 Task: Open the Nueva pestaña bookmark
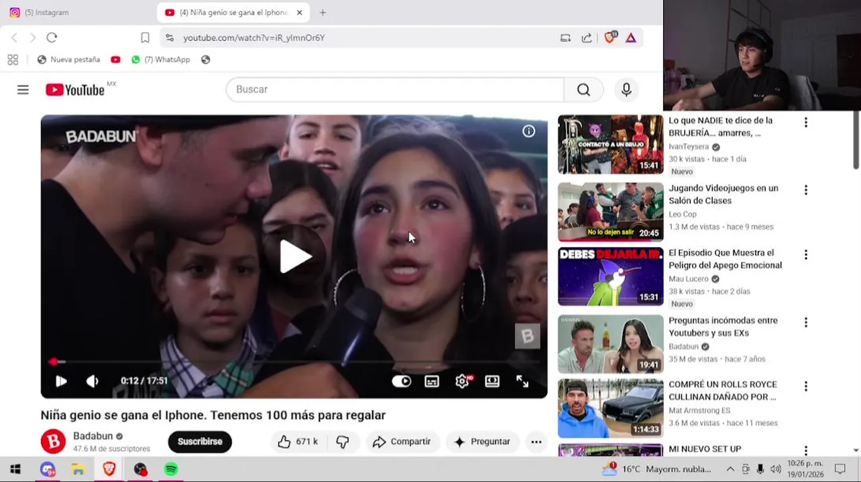[x=69, y=60]
